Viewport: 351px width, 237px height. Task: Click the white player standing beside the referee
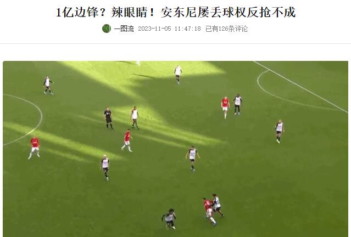(x=135, y=117)
